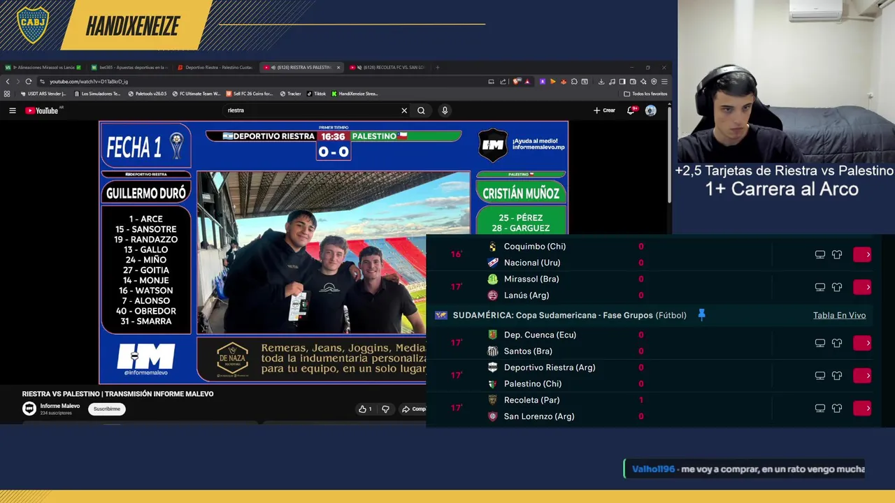Image resolution: width=895 pixels, height=503 pixels.
Task: Open Todos los favoritos bookmarks folder
Action: click(x=645, y=94)
